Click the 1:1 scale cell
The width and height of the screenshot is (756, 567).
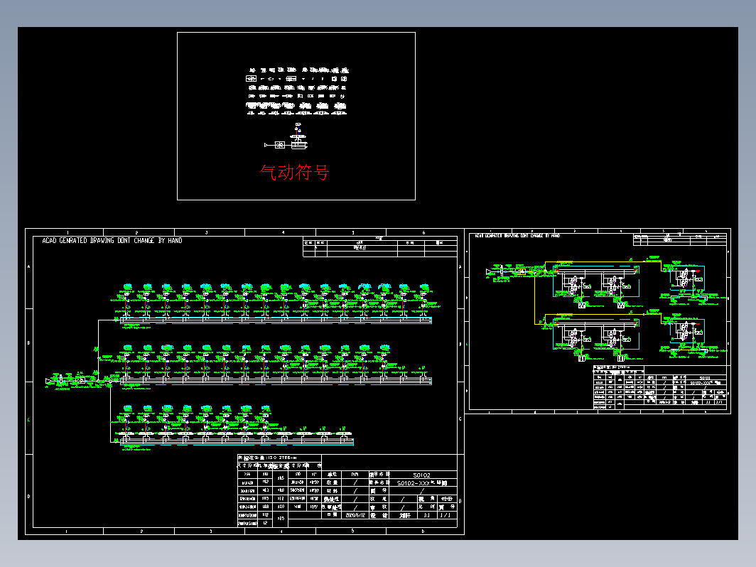[427, 515]
